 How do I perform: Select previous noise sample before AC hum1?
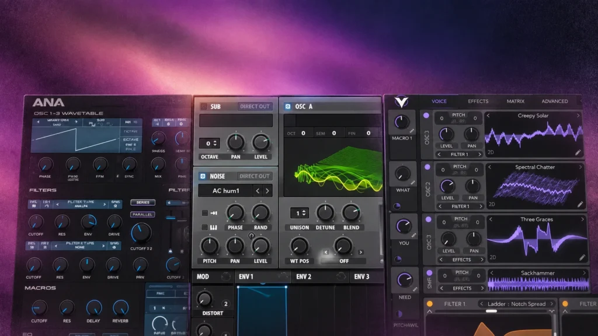(x=258, y=191)
